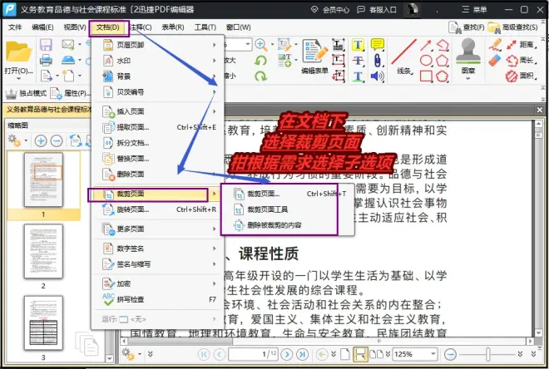
Task: Select 贝茨编号 menu entry
Action: click(157, 92)
